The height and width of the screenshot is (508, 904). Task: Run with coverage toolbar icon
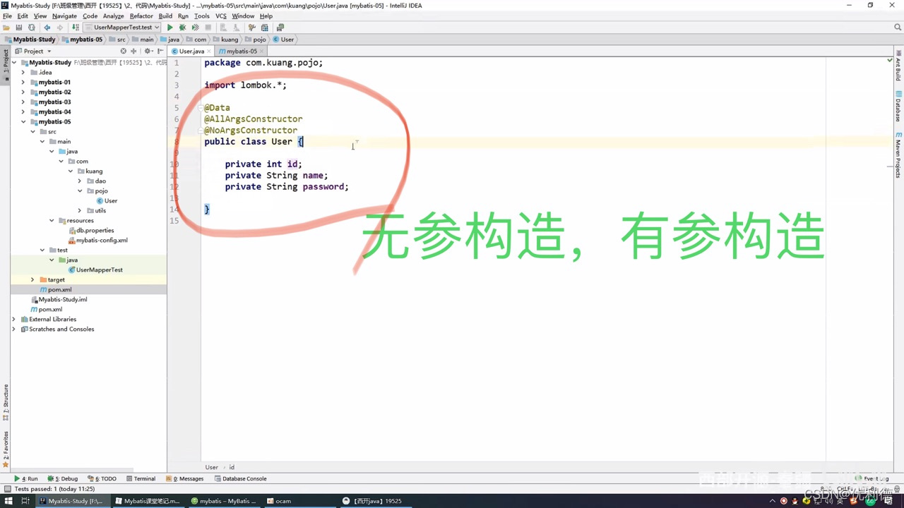[x=195, y=28]
